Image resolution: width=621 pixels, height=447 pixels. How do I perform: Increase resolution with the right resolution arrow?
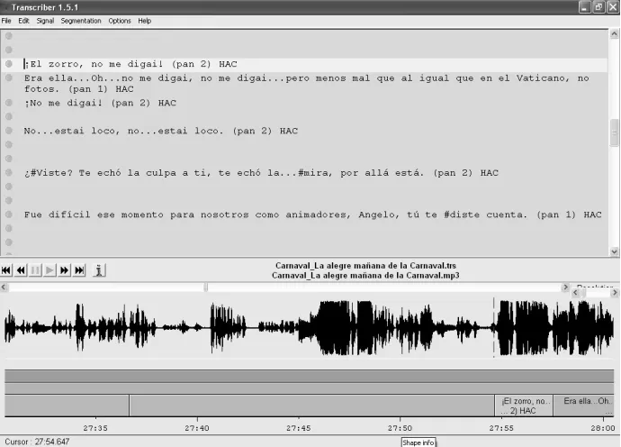615,293
